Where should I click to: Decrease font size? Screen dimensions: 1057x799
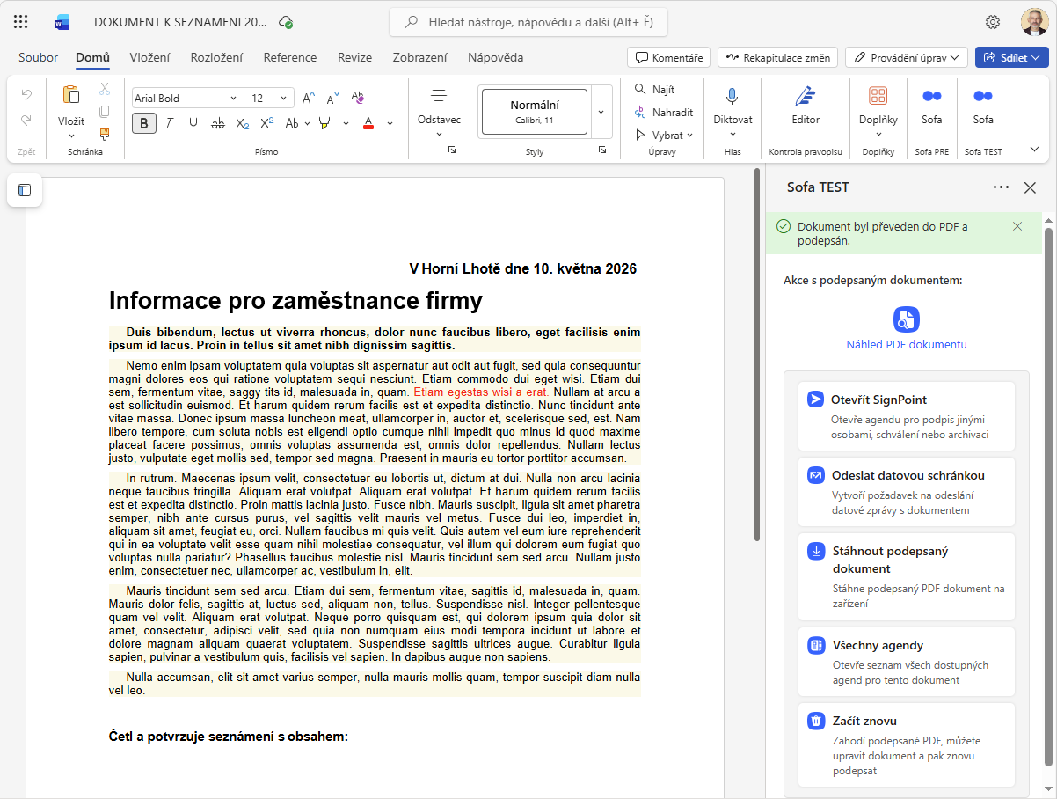(x=332, y=98)
